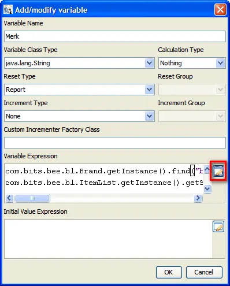This screenshot has height=286, width=230.
Task: Close the Add/modify variable dialog
Action: [220, 9]
